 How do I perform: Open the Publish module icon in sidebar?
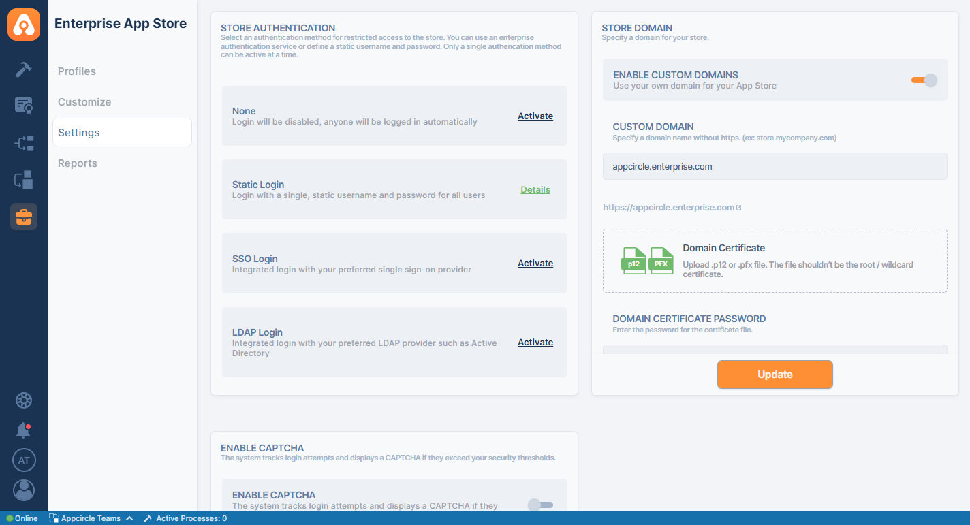(24, 180)
